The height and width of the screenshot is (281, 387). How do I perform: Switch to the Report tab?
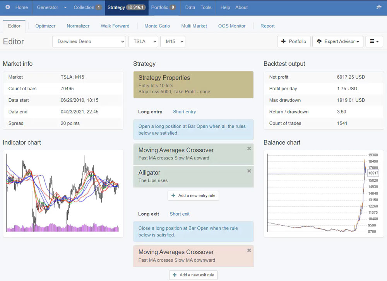tap(267, 26)
